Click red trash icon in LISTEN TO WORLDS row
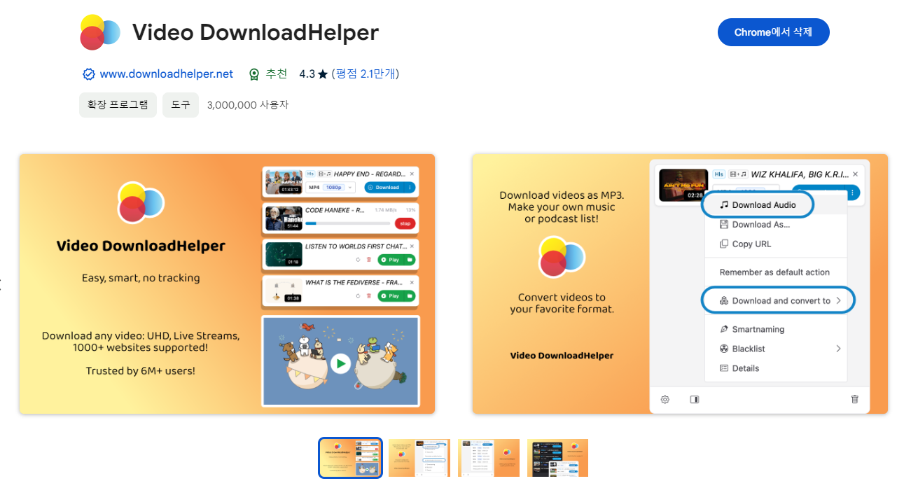 pyautogui.click(x=369, y=260)
